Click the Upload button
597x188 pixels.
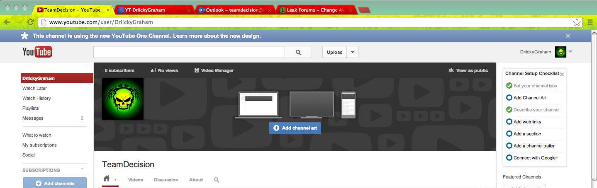click(335, 52)
